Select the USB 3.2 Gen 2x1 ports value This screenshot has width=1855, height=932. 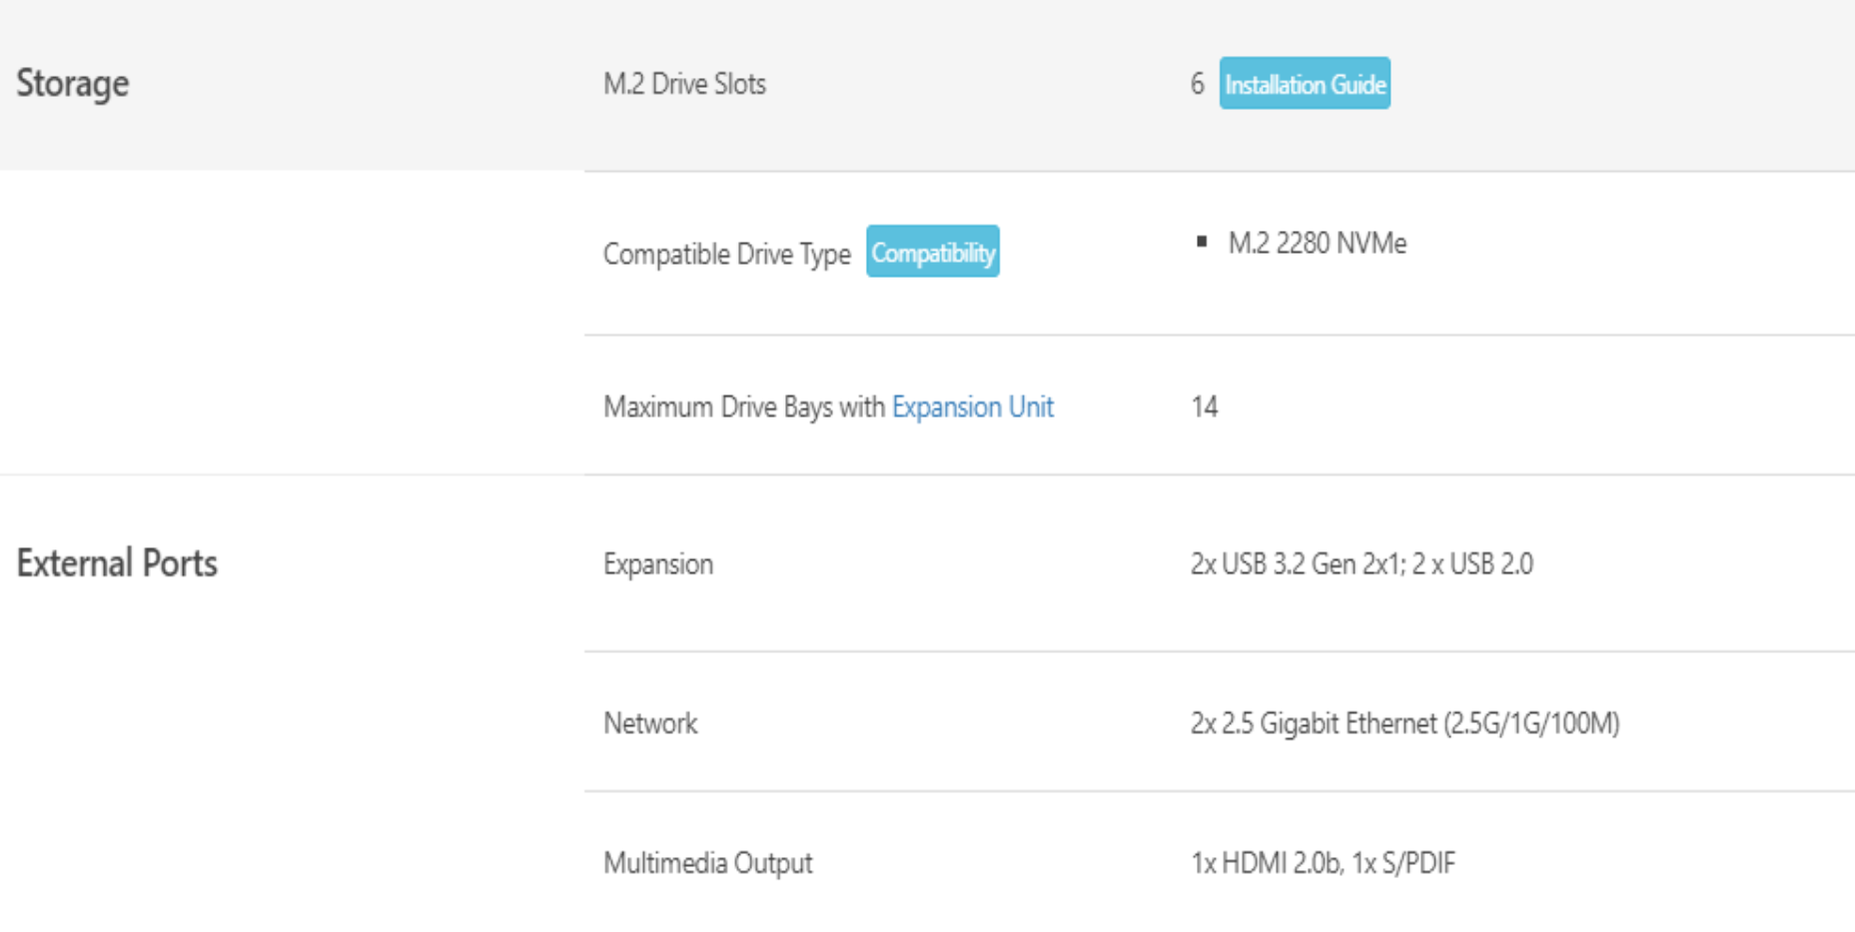coord(1362,563)
